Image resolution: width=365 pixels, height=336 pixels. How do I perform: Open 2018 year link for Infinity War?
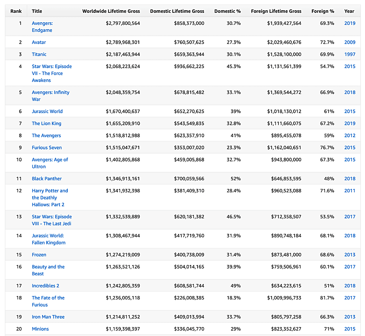pyautogui.click(x=350, y=92)
